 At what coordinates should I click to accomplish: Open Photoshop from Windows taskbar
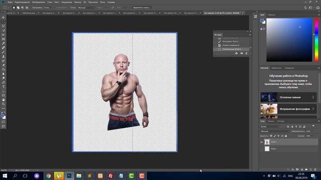[x=69, y=175]
